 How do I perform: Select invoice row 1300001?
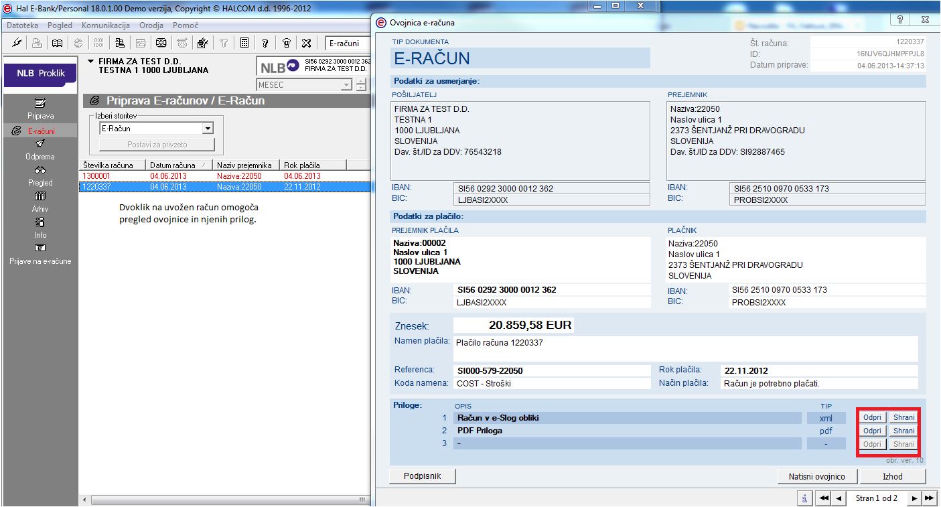[x=225, y=176]
